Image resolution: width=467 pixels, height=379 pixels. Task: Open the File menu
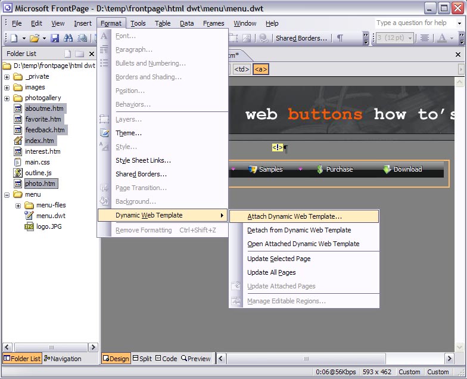pos(17,23)
